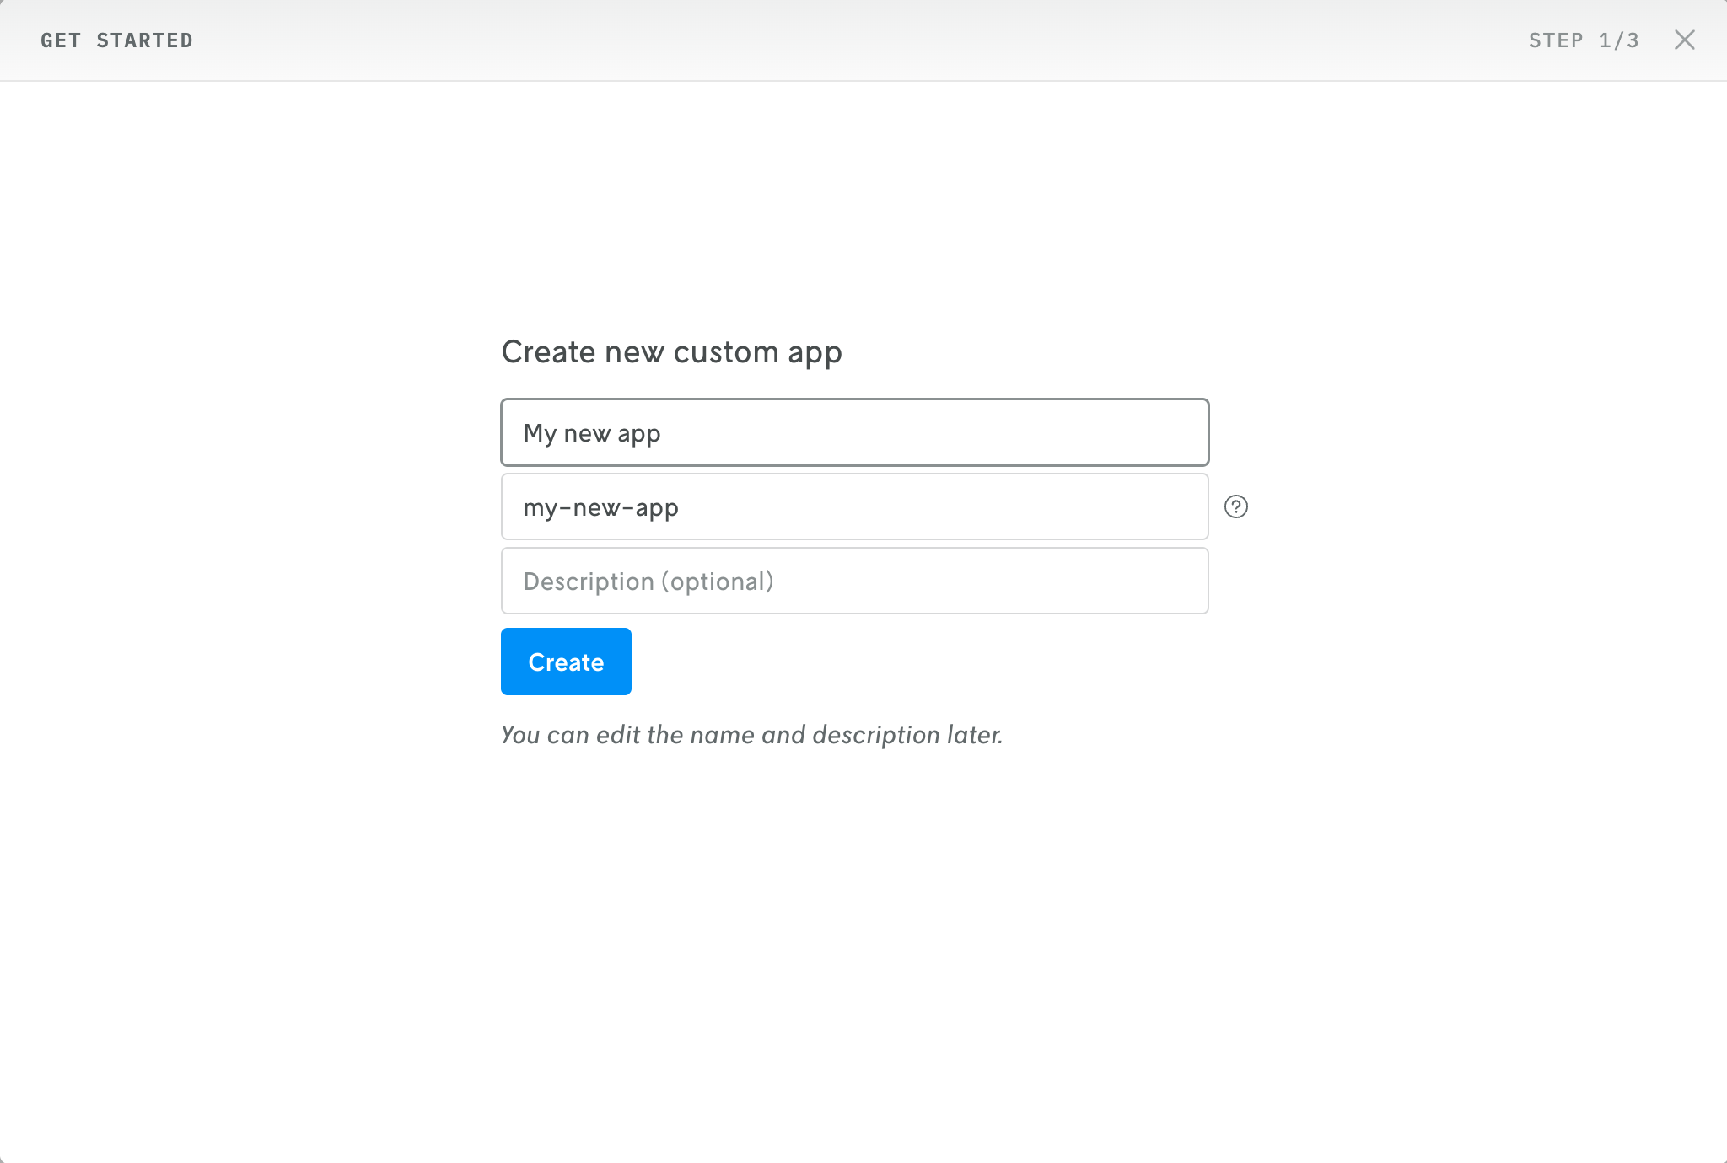Screen dimensions: 1727x1163
Task: Click the X icon in the top right corner
Action: 1683,40
